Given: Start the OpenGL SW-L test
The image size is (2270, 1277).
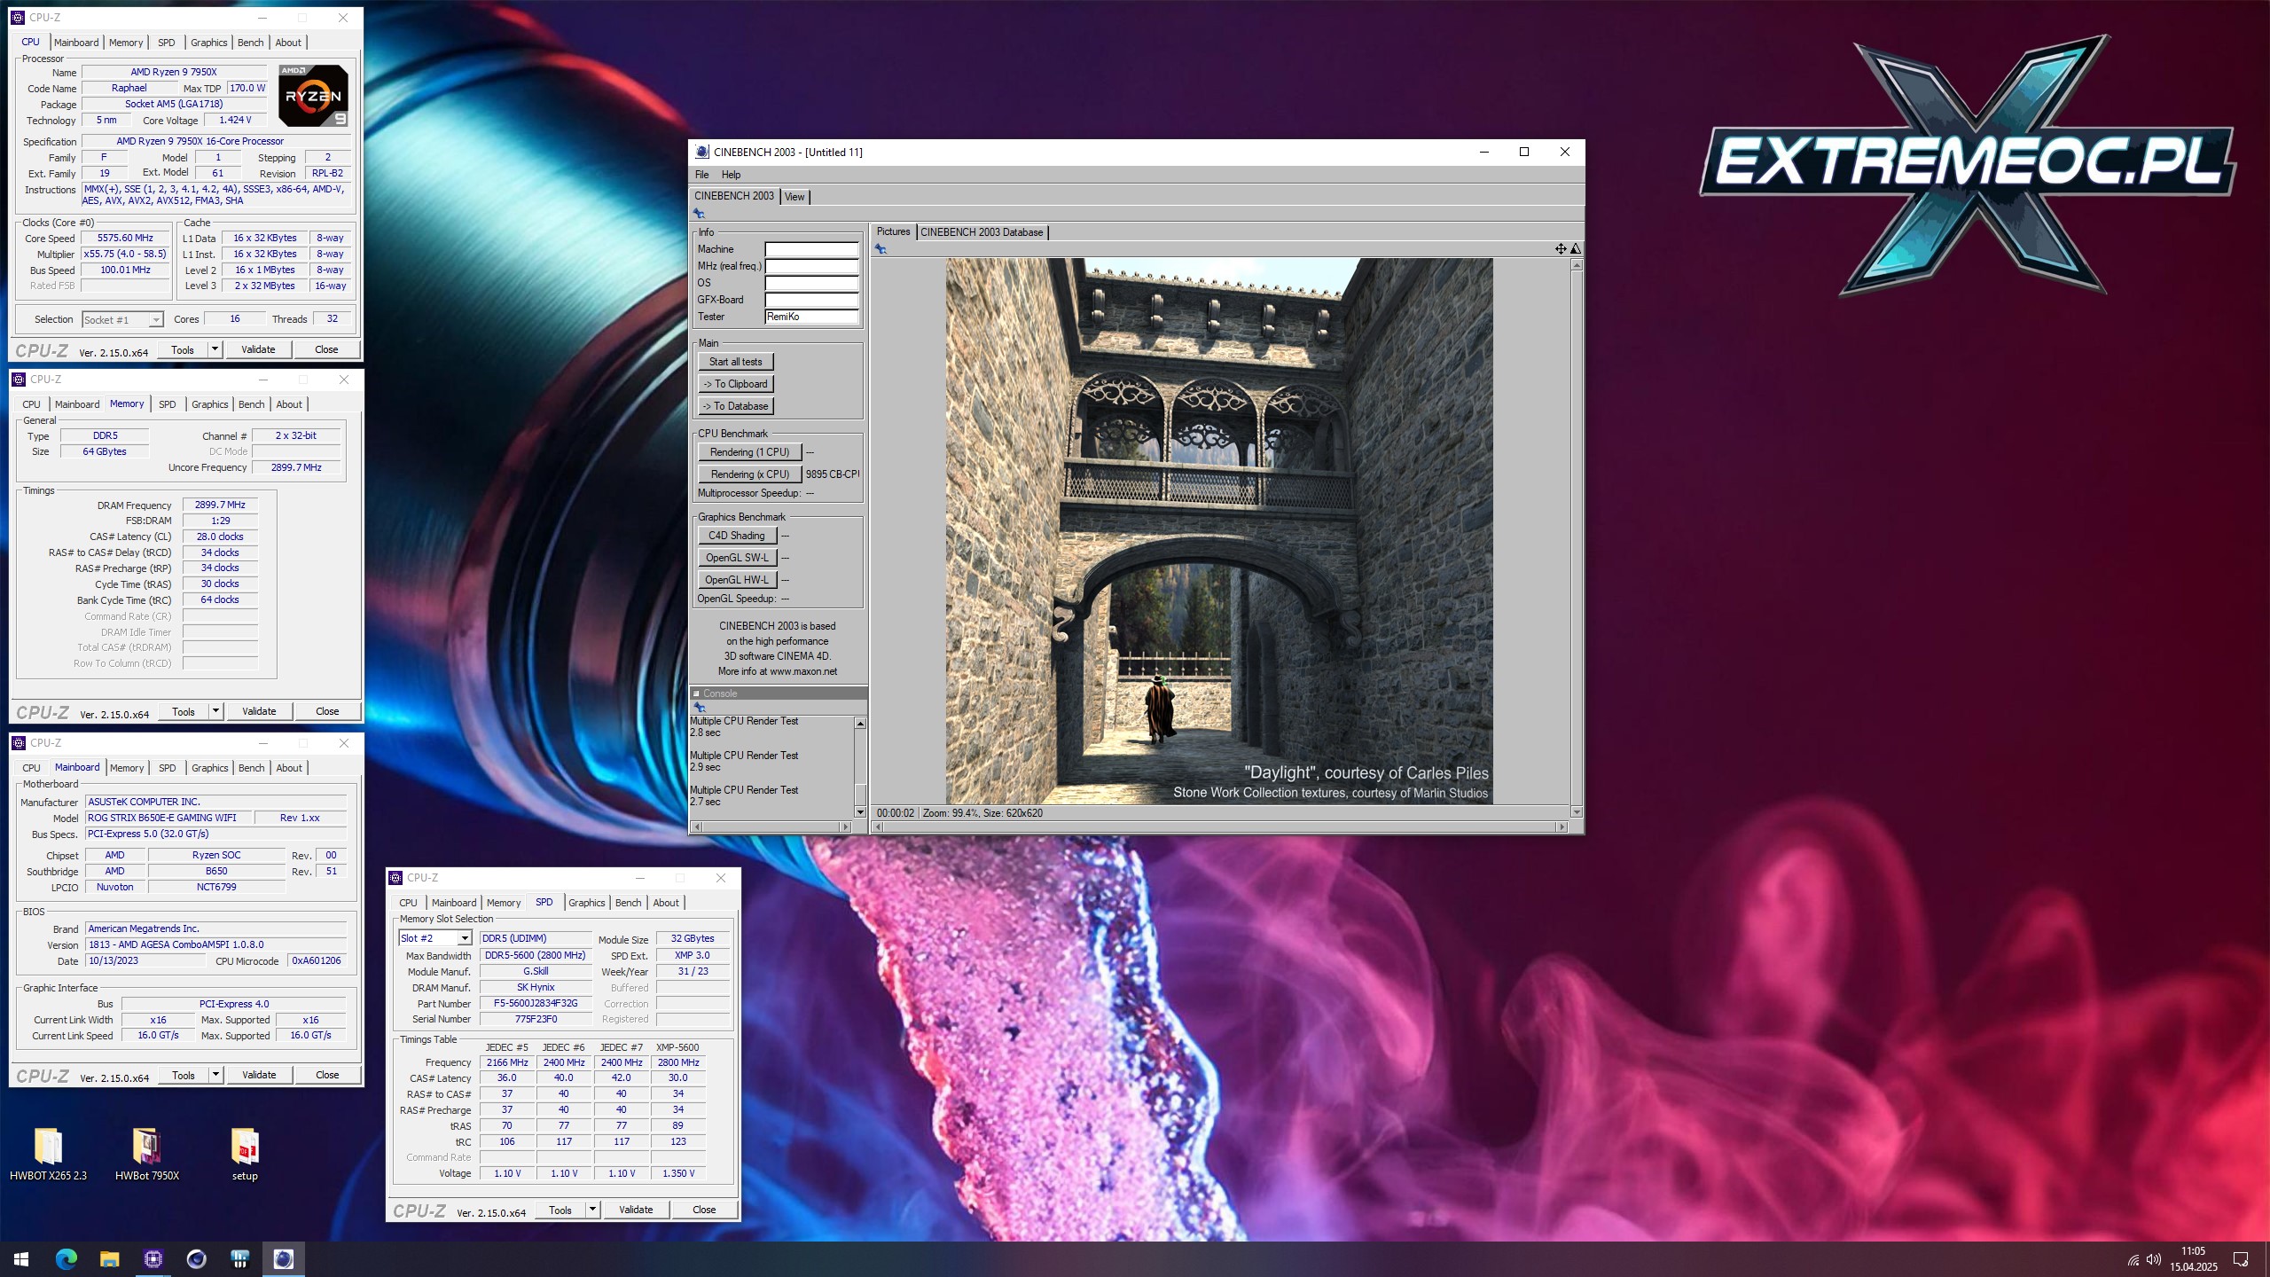Looking at the screenshot, I should coord(738,558).
